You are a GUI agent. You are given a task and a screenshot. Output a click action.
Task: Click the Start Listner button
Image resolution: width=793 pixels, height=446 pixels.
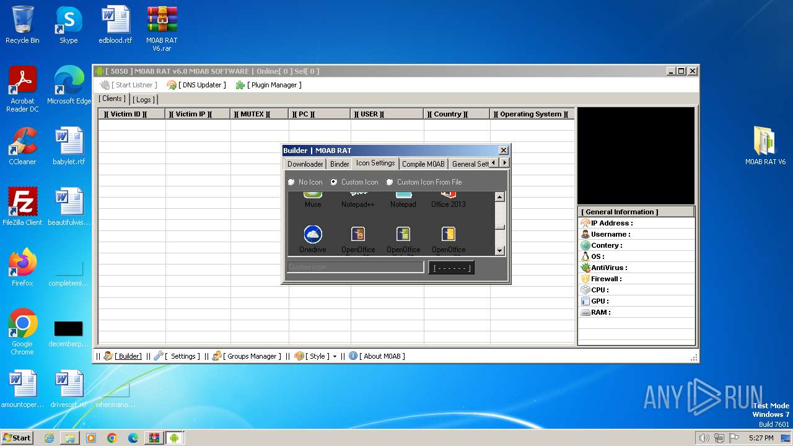click(x=129, y=85)
